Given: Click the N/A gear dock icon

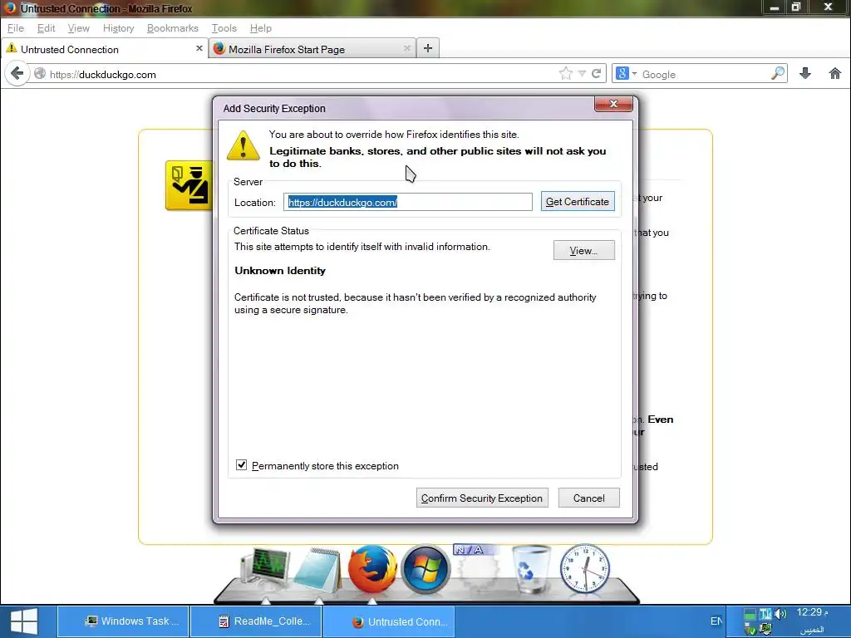Looking at the screenshot, I should pyautogui.click(x=478, y=568).
